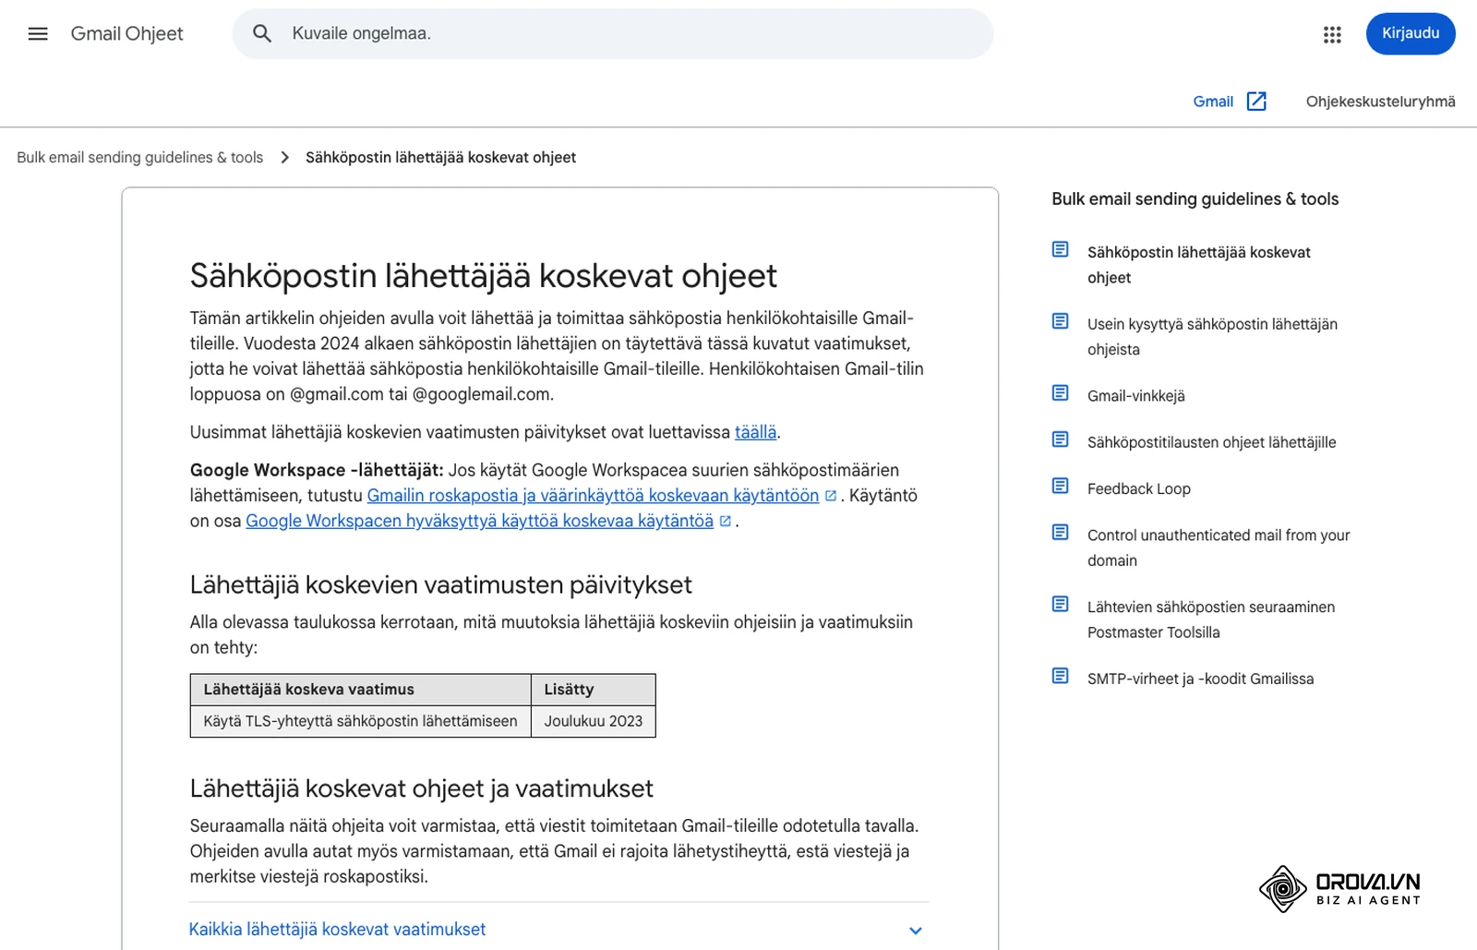
Task: Click article icon beside Control unauthenticated mail
Action: pyautogui.click(x=1061, y=533)
